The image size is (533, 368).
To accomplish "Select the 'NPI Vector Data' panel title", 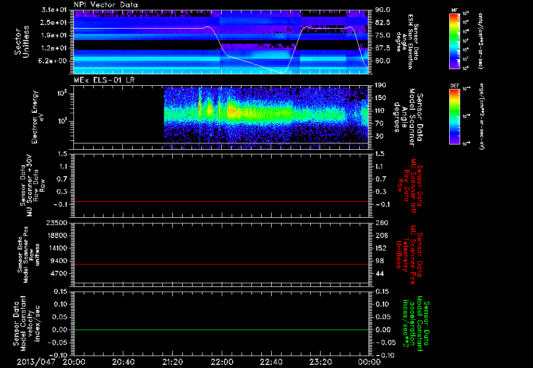I will click(x=106, y=5).
